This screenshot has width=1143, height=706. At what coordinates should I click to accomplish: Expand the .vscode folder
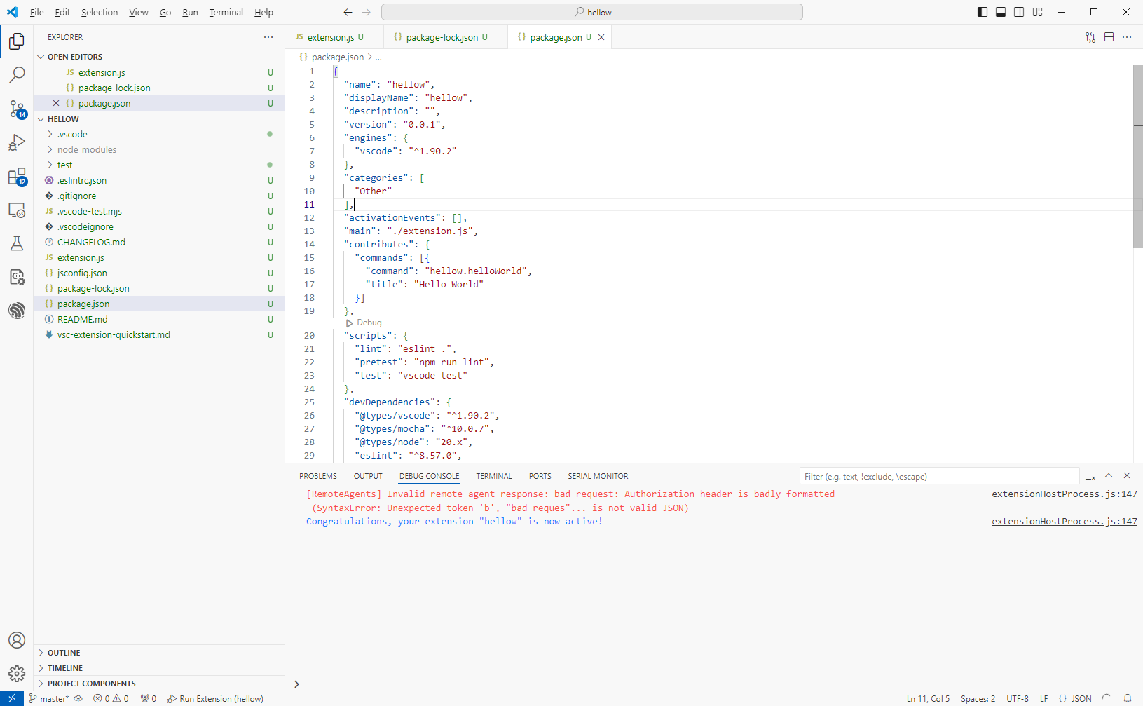[50, 134]
